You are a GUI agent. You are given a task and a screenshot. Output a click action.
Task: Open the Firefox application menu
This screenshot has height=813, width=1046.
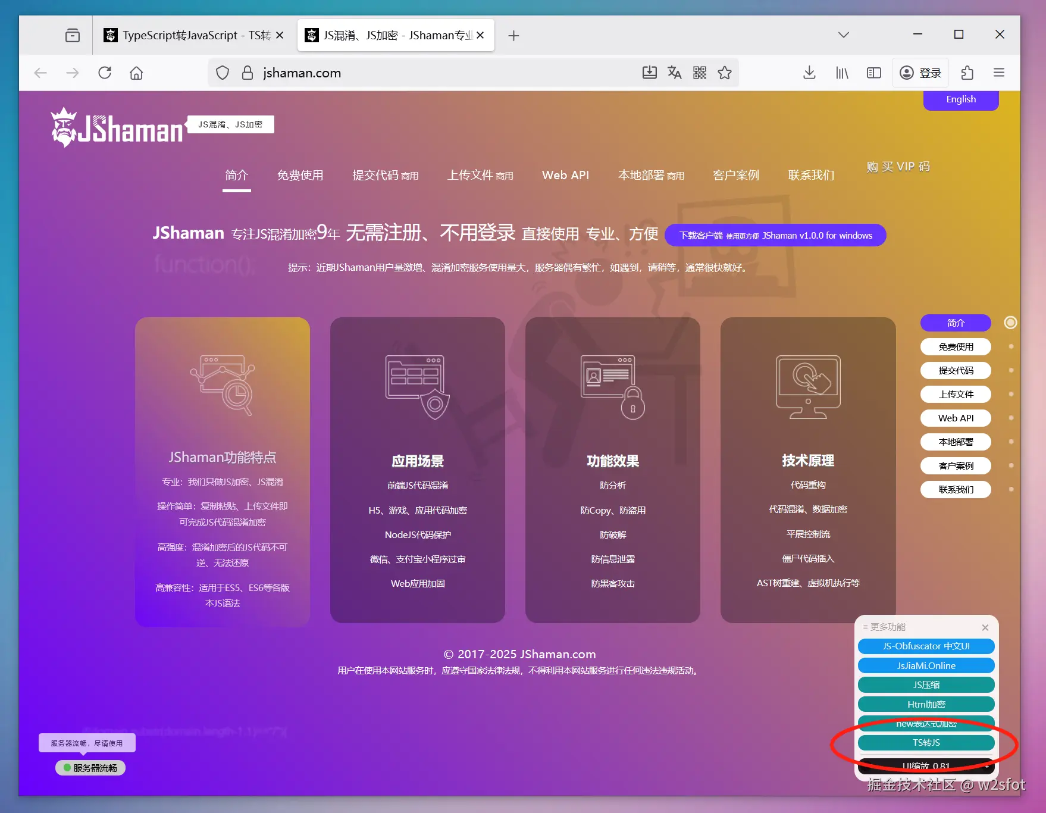(999, 73)
